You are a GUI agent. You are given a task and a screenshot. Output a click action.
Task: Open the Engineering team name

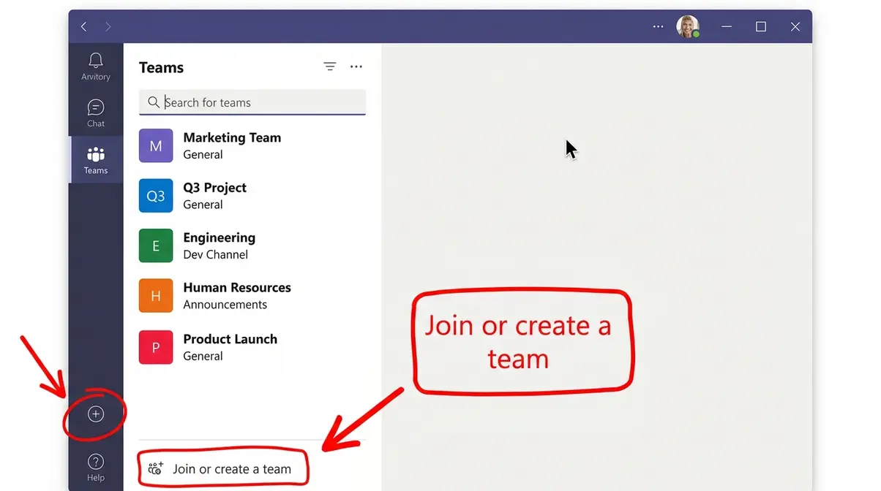tap(220, 237)
